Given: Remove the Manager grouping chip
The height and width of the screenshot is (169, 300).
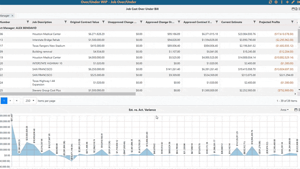Looking at the screenshot, I should [x=12, y=16].
